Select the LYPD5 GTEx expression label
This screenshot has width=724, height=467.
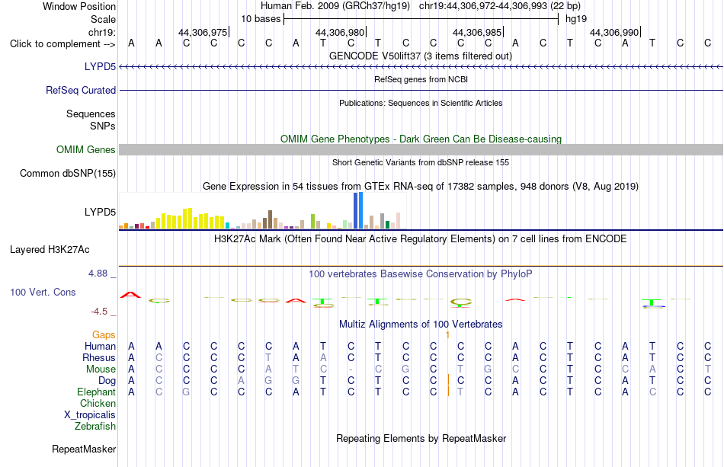[100, 212]
